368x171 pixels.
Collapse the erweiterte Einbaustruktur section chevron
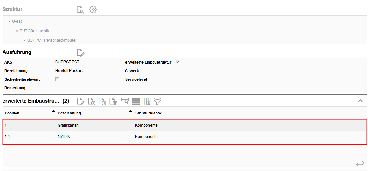click(360, 101)
